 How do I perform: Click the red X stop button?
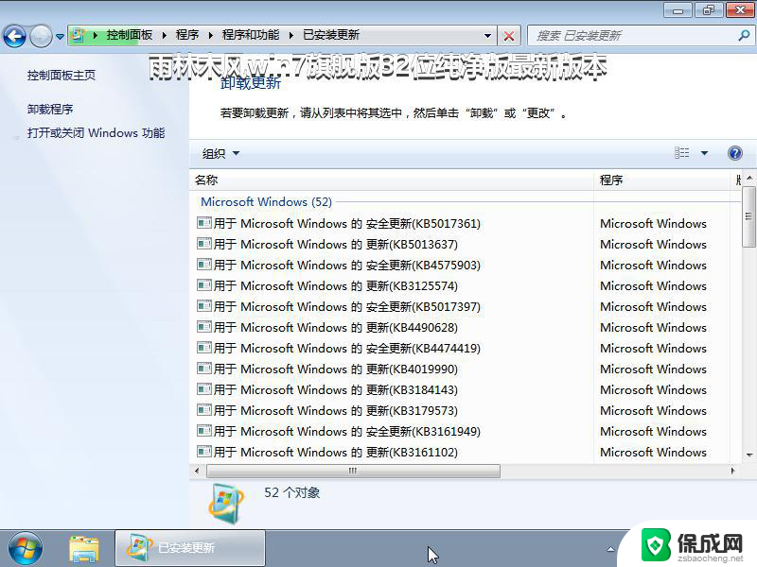(x=509, y=36)
